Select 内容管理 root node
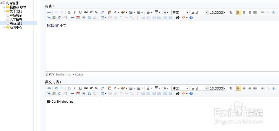The image size is (279, 131). click(12, 3)
